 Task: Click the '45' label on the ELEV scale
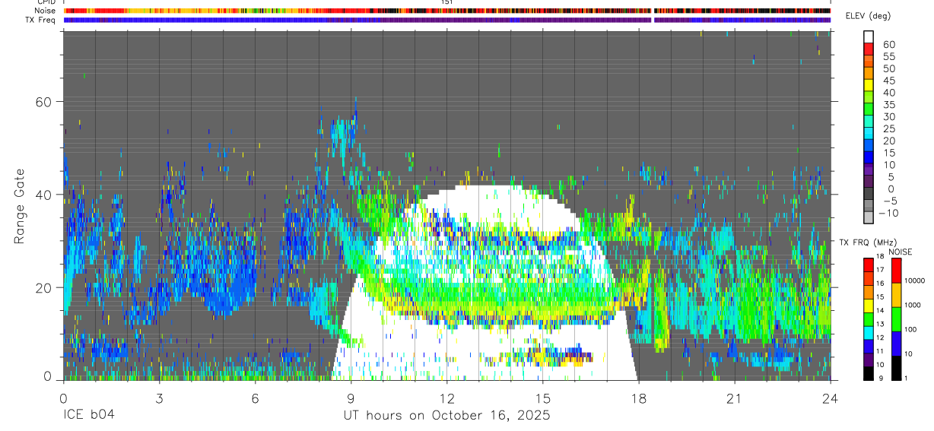(888, 81)
